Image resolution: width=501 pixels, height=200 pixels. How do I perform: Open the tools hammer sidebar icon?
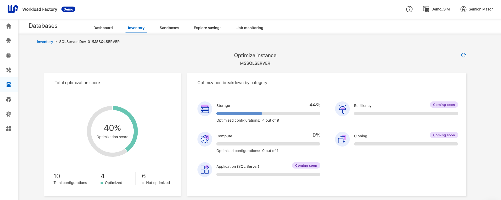coord(9,70)
